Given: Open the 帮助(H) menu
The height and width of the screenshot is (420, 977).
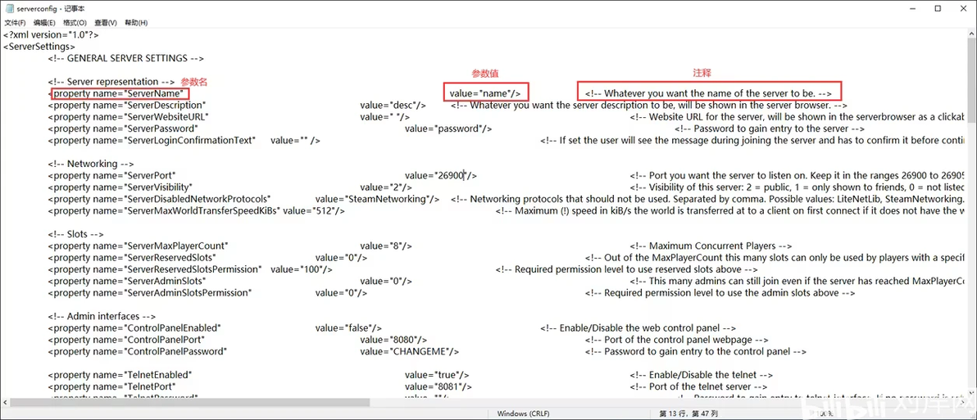Looking at the screenshot, I should [136, 22].
